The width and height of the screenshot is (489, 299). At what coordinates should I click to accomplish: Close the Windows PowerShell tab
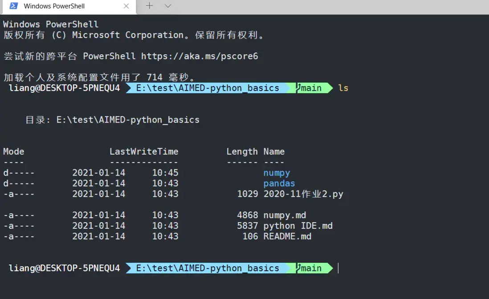(126, 6)
